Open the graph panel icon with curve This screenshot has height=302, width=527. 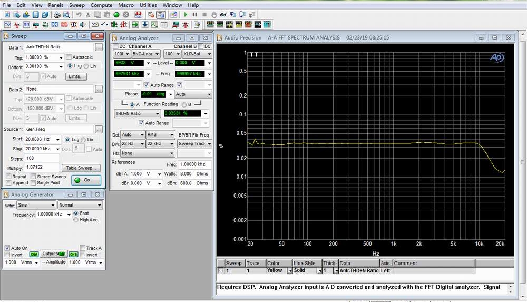[154, 25]
